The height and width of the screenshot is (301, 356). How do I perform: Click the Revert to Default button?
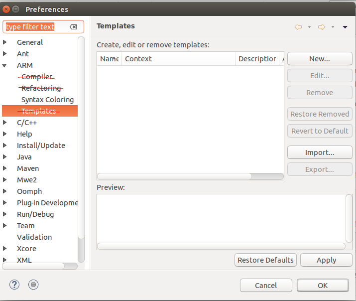[320, 131]
